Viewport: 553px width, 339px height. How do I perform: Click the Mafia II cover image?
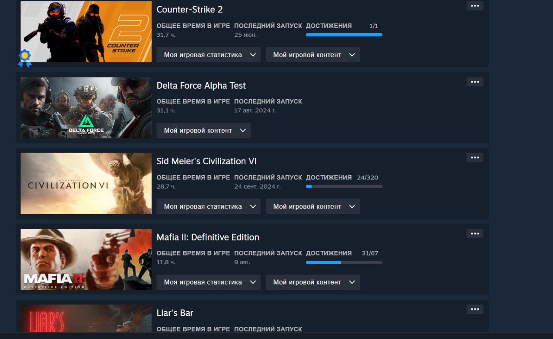pos(86,259)
